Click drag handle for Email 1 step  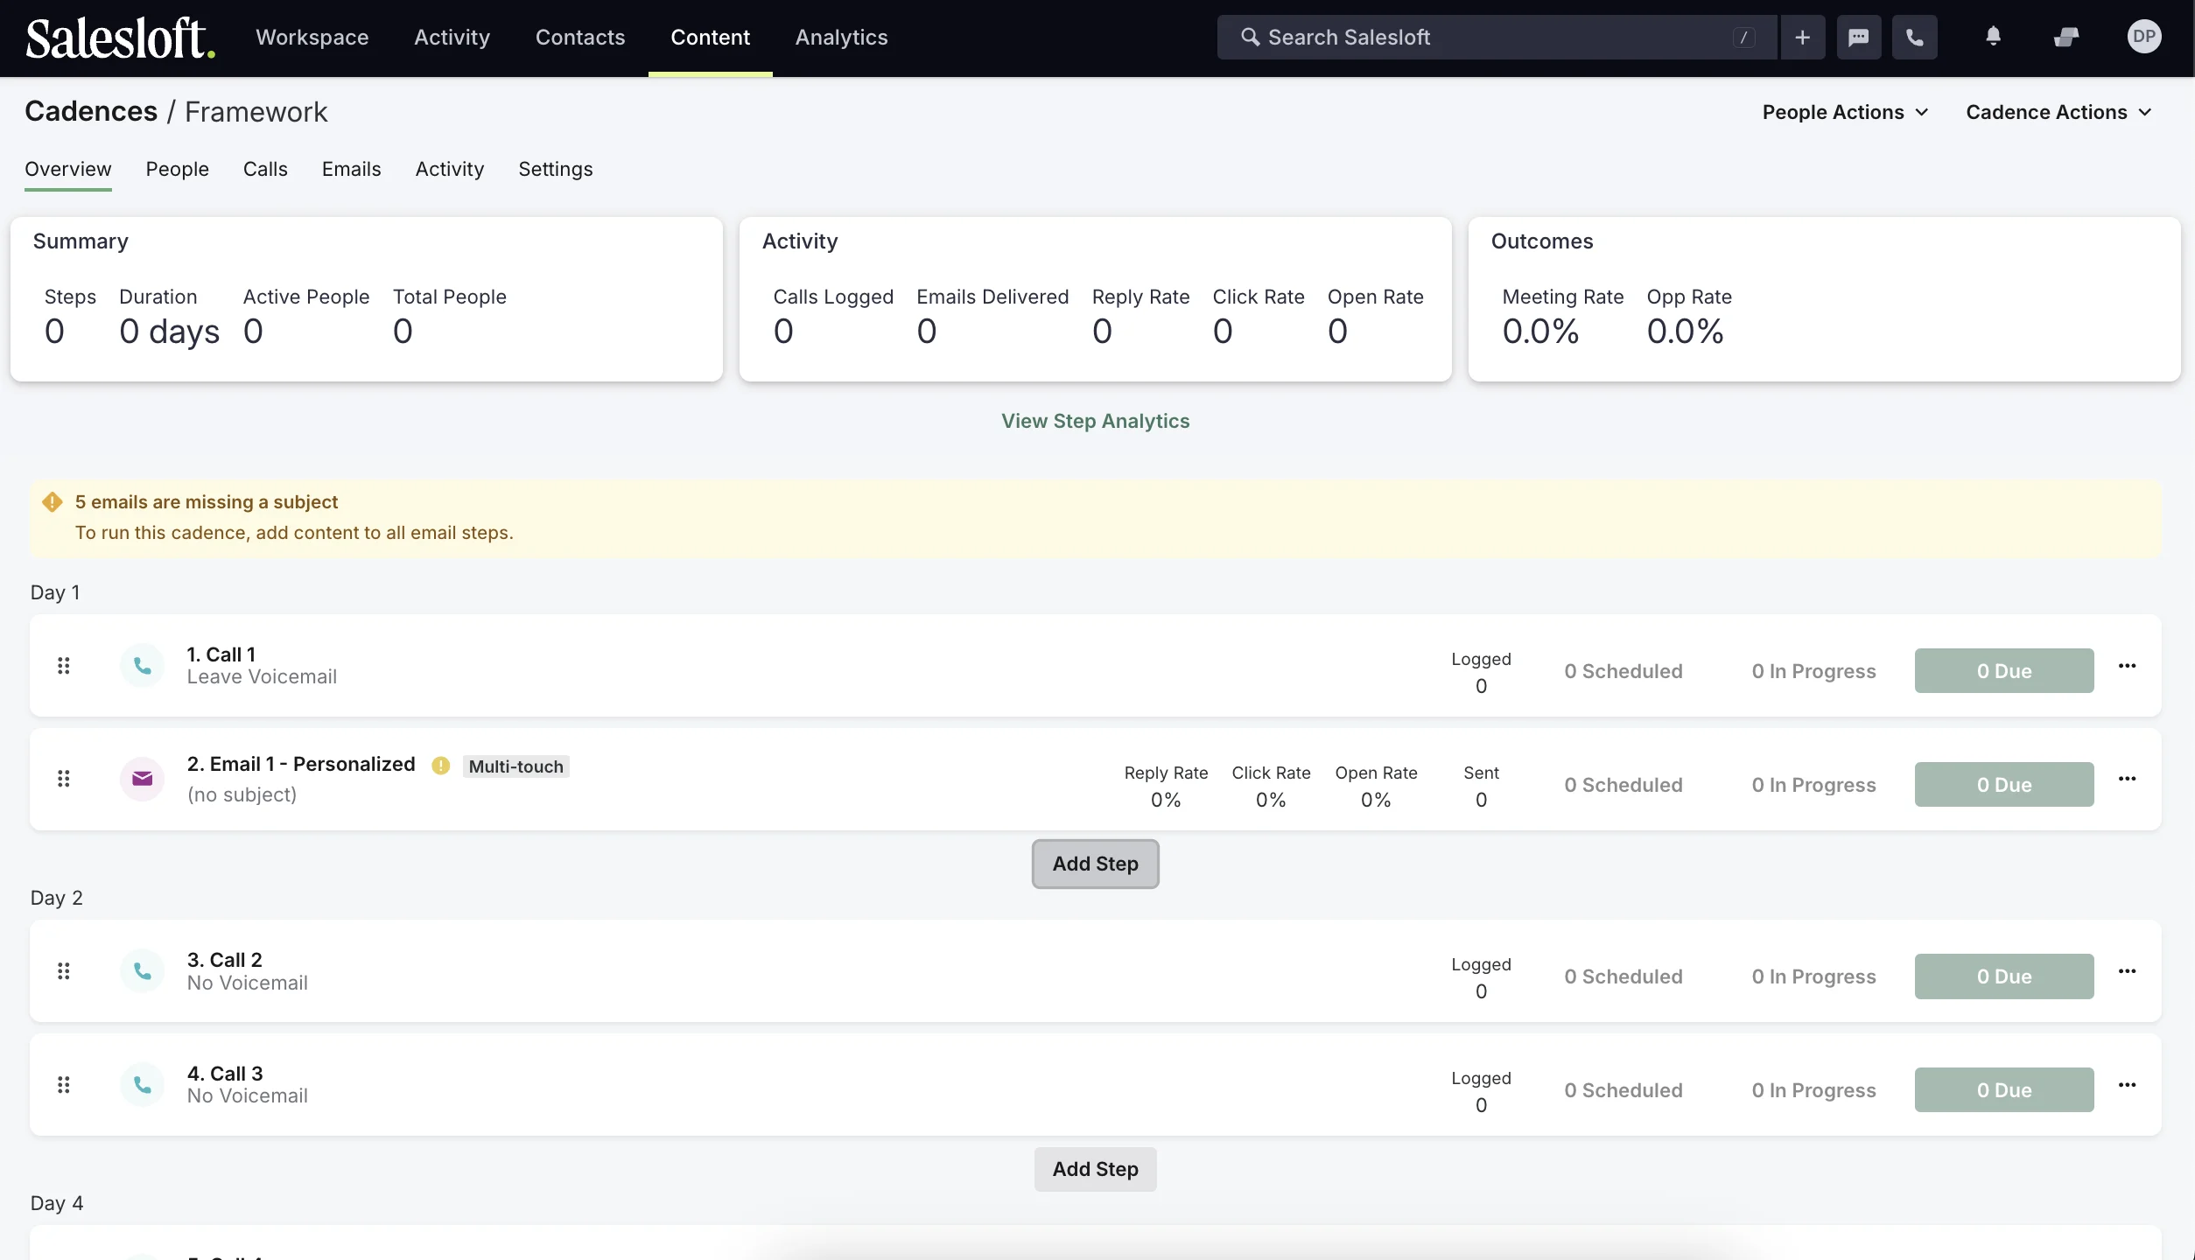[x=63, y=779]
